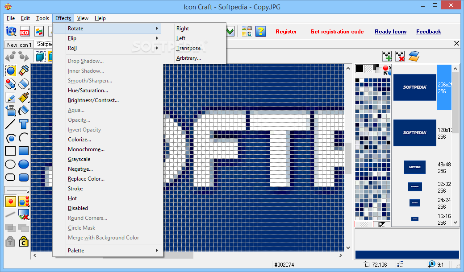464x272 pixels.
Task: Open the Ready Icons link
Action: click(391, 32)
